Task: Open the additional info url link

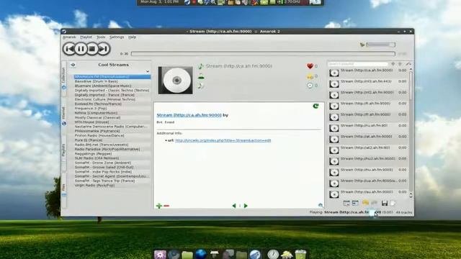Action: coord(223,140)
